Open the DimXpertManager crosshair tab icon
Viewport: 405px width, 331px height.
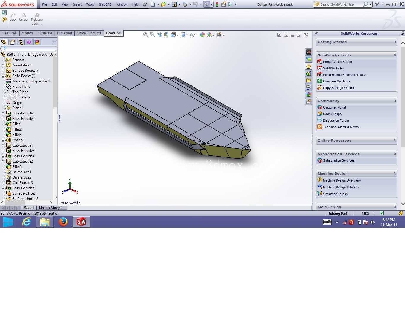(29, 42)
